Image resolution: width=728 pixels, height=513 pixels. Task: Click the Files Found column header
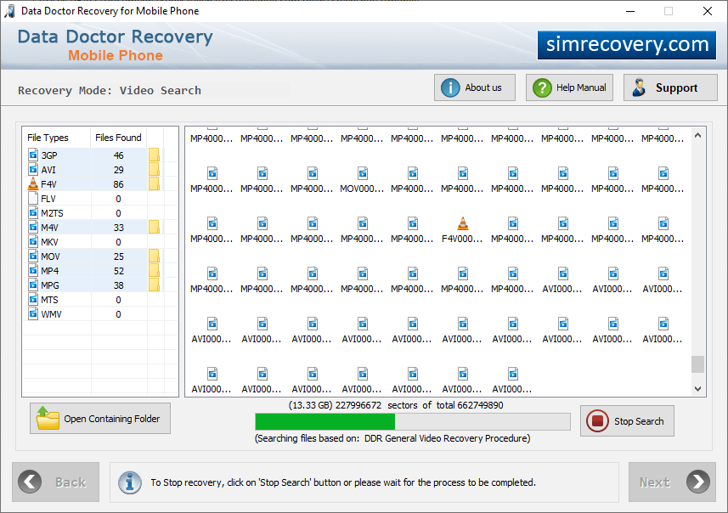(x=118, y=138)
